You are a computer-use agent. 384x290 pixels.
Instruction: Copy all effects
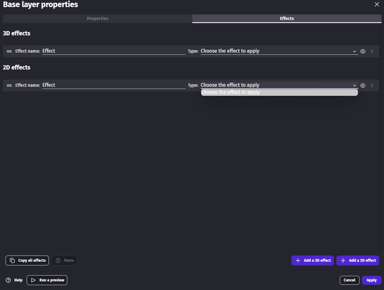pyautogui.click(x=27, y=260)
